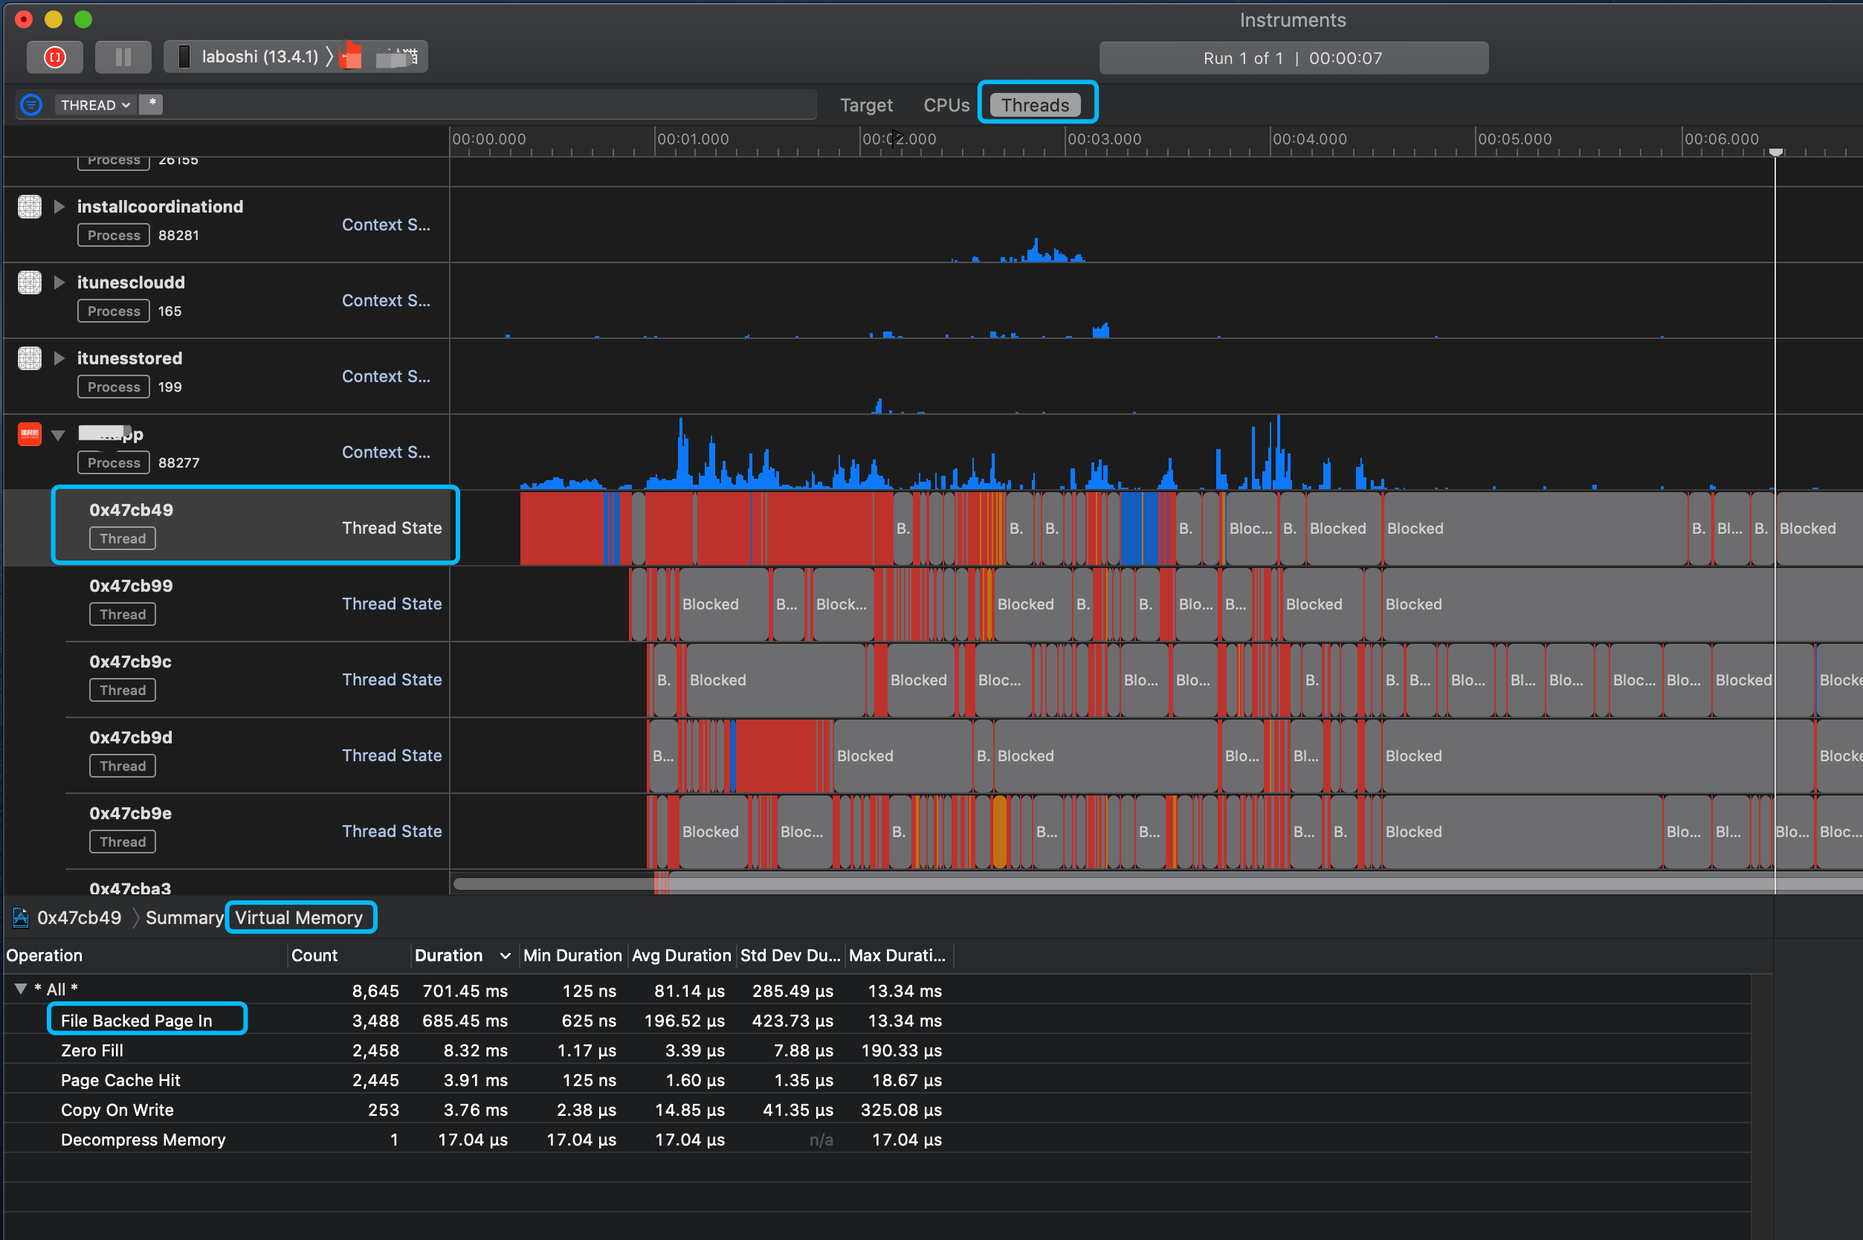This screenshot has height=1240, width=1863.
Task: Click the horizontal timeline scrollbar
Action: (x=1157, y=883)
